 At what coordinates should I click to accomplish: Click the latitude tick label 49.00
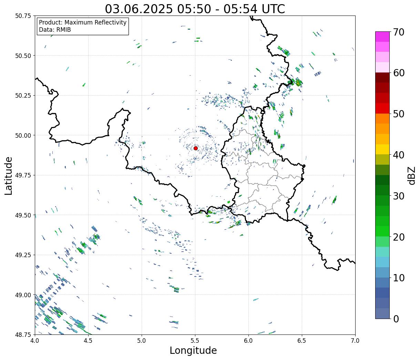(x=23, y=295)
